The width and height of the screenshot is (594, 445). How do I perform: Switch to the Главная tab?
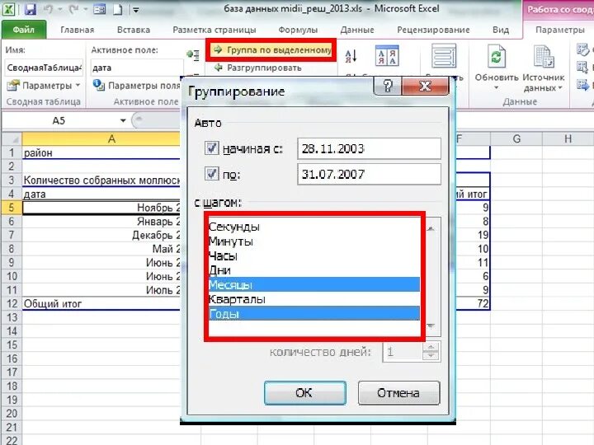[x=78, y=30]
